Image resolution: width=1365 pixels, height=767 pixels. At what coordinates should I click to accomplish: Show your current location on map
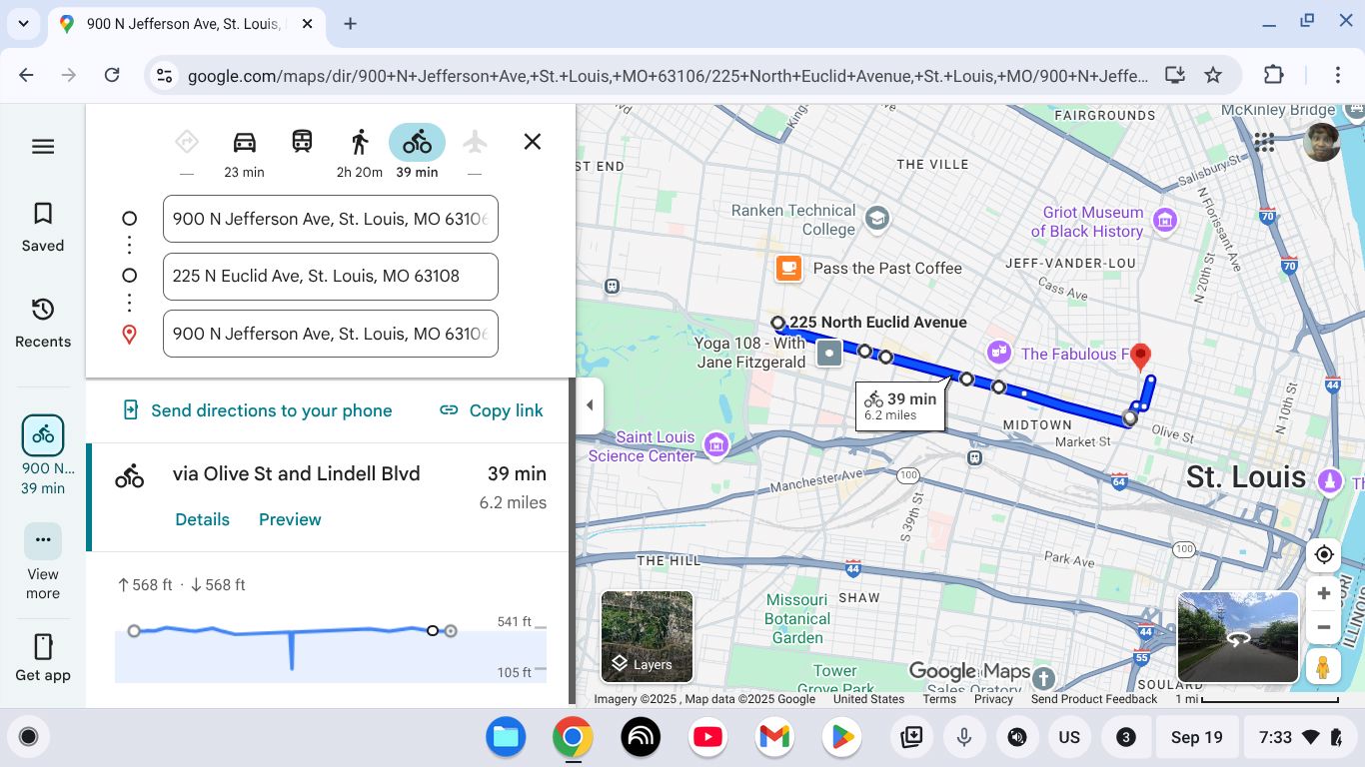pyautogui.click(x=1323, y=555)
